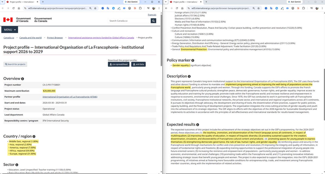The height and width of the screenshot is (174, 325).
Task: Open profile avatar in right browser window
Action: point(317,8)
